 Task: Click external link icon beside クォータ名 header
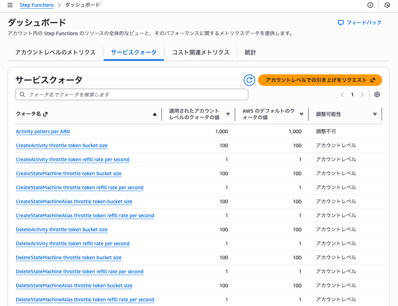[45, 113]
